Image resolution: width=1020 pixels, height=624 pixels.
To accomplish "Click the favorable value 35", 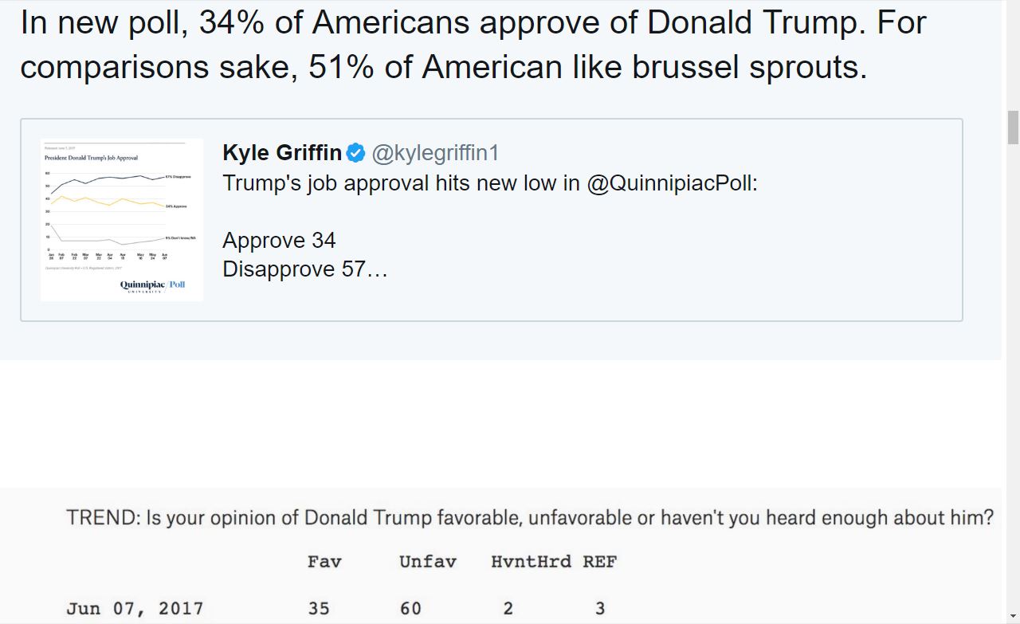I will [x=319, y=609].
